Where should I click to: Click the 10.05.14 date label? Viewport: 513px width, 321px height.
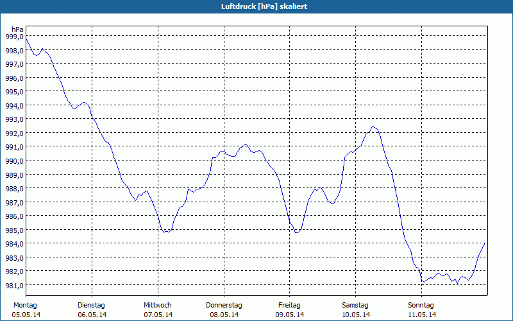pyautogui.click(x=356, y=315)
